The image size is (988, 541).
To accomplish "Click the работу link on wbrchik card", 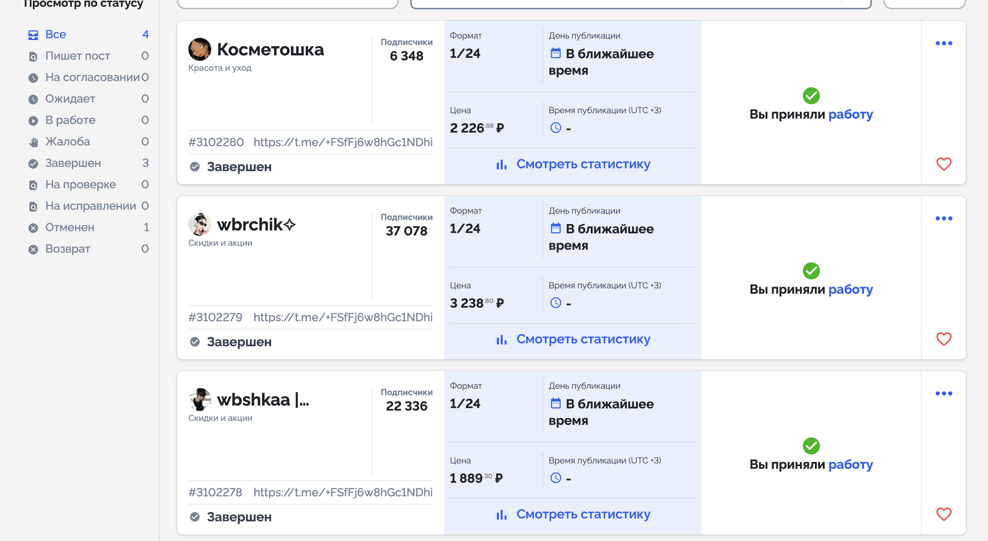I will click(x=850, y=289).
